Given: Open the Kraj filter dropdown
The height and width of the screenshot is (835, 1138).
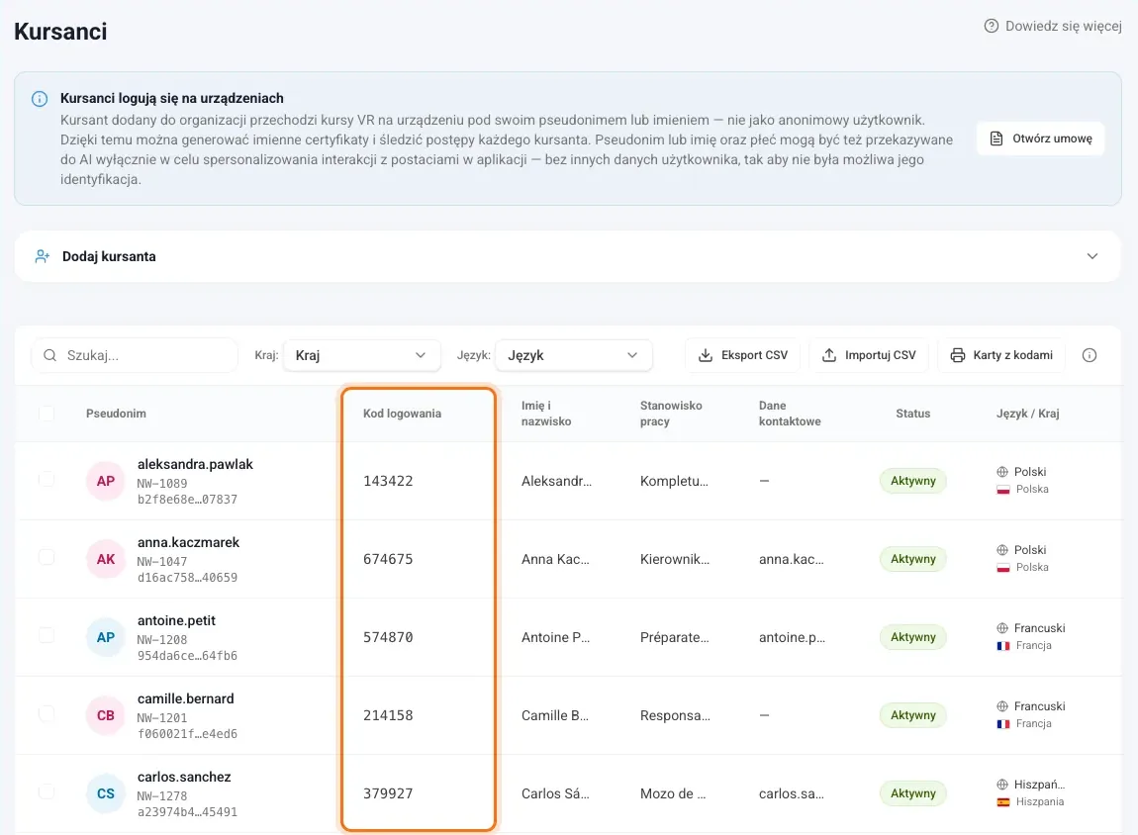Looking at the screenshot, I should [x=361, y=355].
